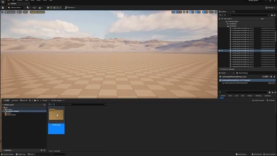Screen dimensions: 277x156
Task: Click the Outliner create folder icon
Action: (x=272, y=15)
